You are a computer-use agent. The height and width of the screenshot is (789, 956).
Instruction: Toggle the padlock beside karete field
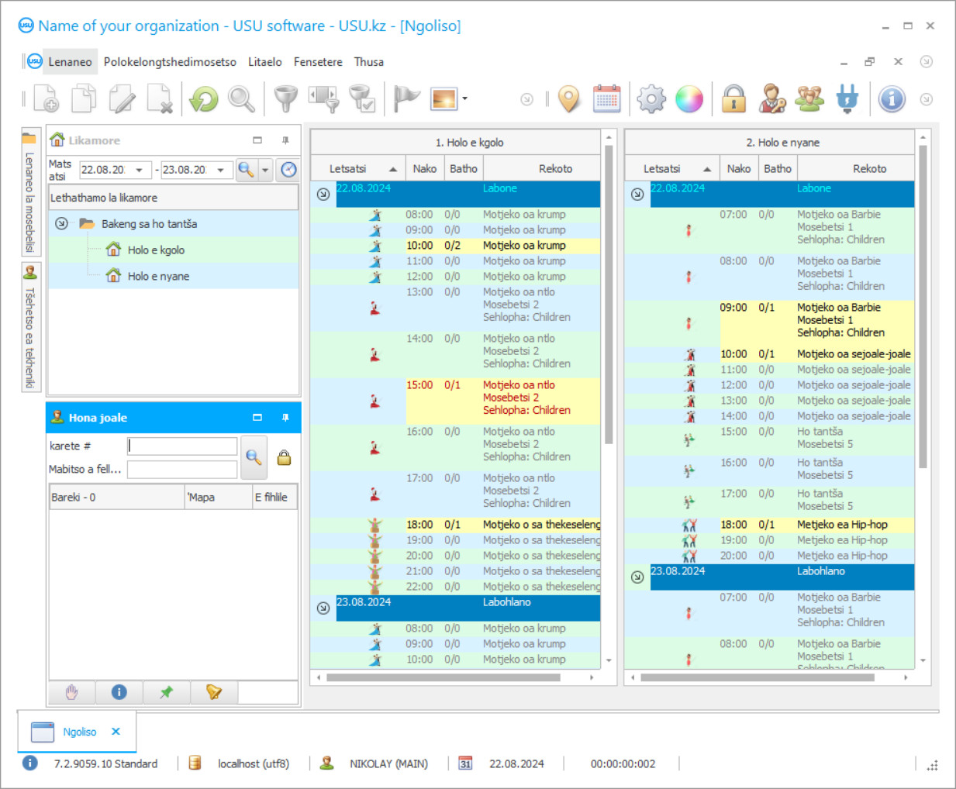tap(284, 457)
